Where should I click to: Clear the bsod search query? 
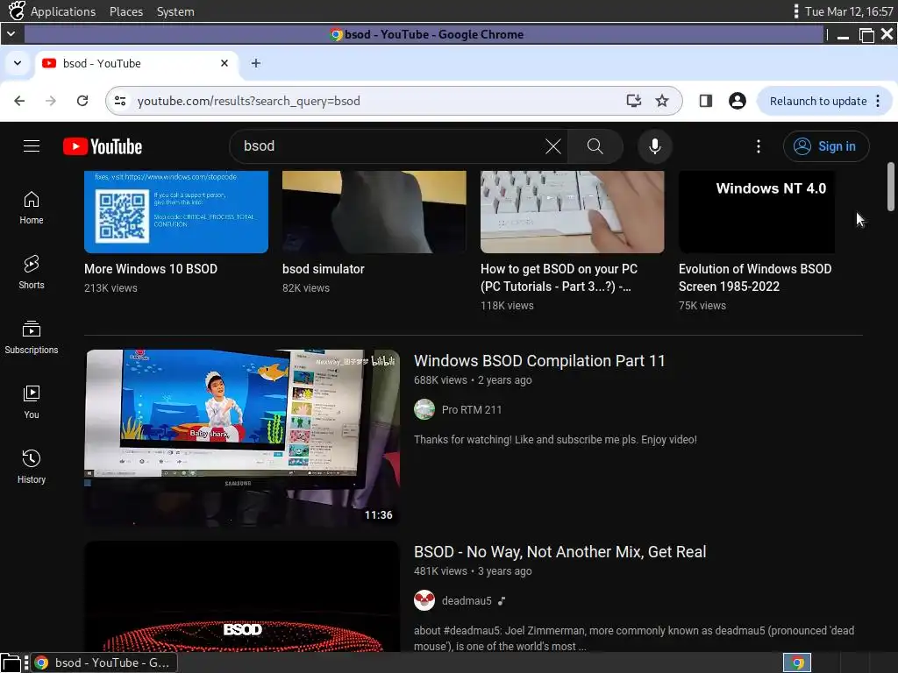pos(552,146)
